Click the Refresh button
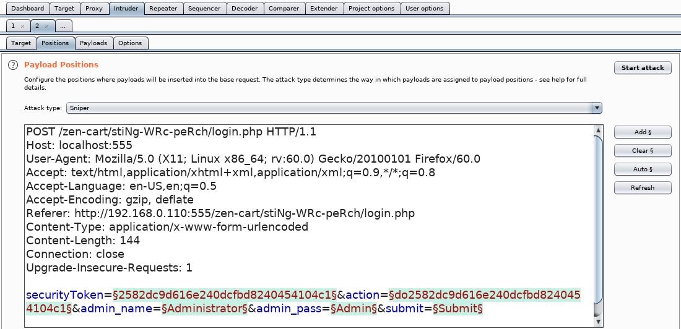 tap(643, 187)
